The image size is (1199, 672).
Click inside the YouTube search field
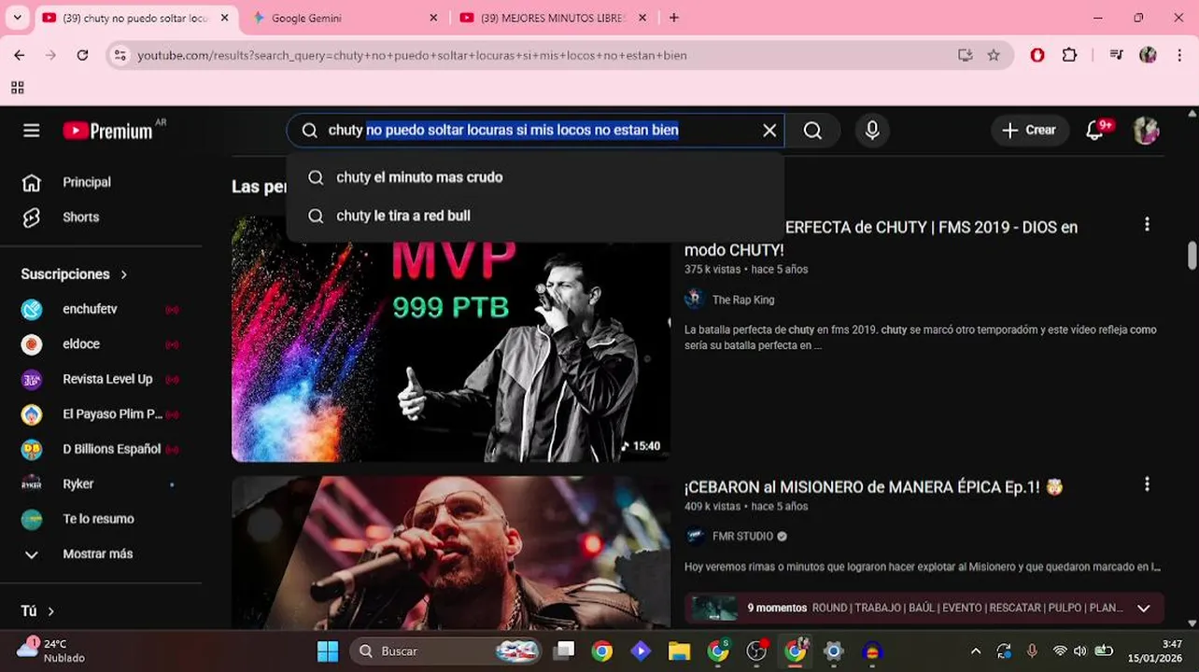(535, 131)
